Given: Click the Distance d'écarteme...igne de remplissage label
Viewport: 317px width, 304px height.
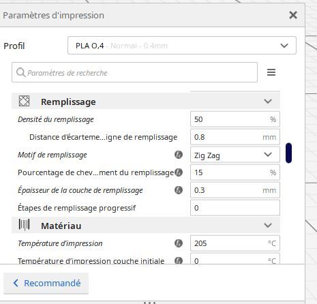Looking at the screenshot, I should click(103, 137).
